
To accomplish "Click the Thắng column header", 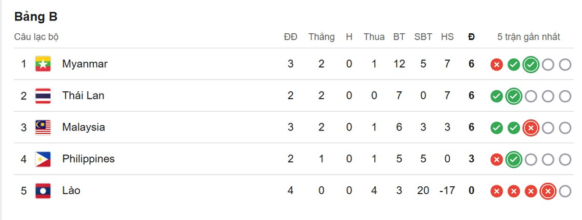I will click(321, 37).
